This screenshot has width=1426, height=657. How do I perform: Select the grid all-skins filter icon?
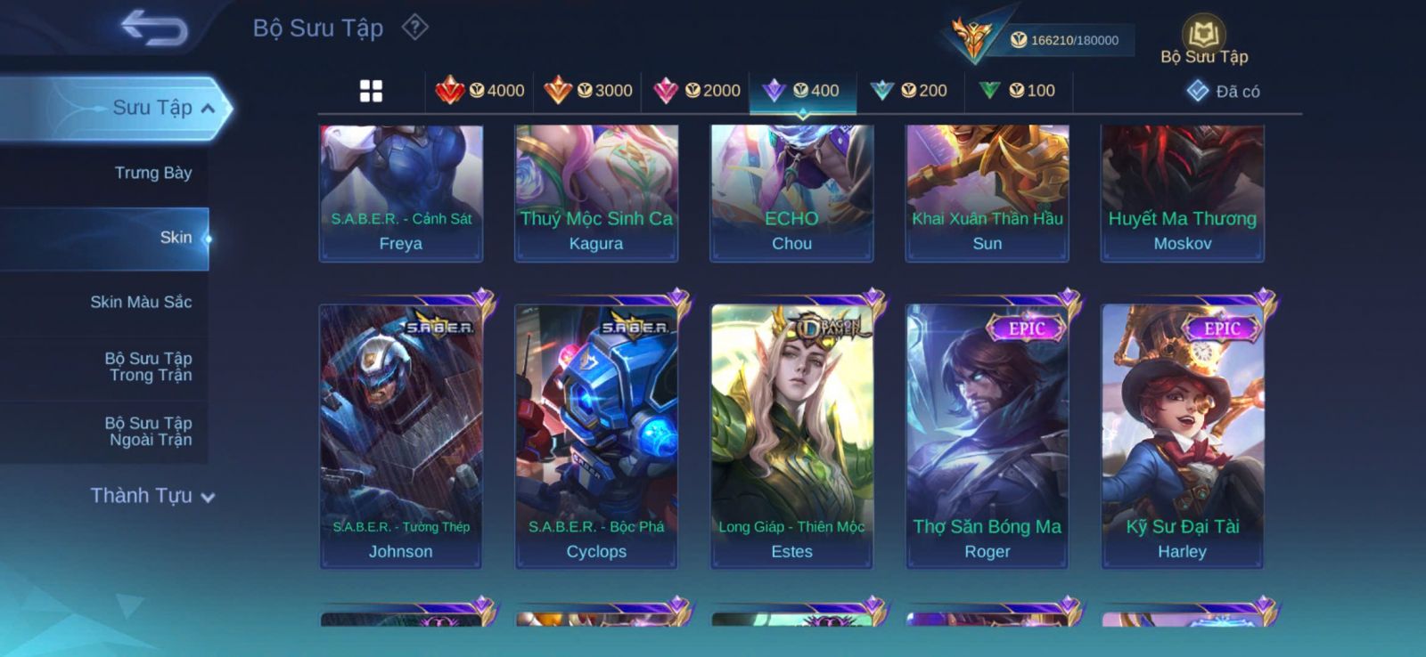click(371, 91)
